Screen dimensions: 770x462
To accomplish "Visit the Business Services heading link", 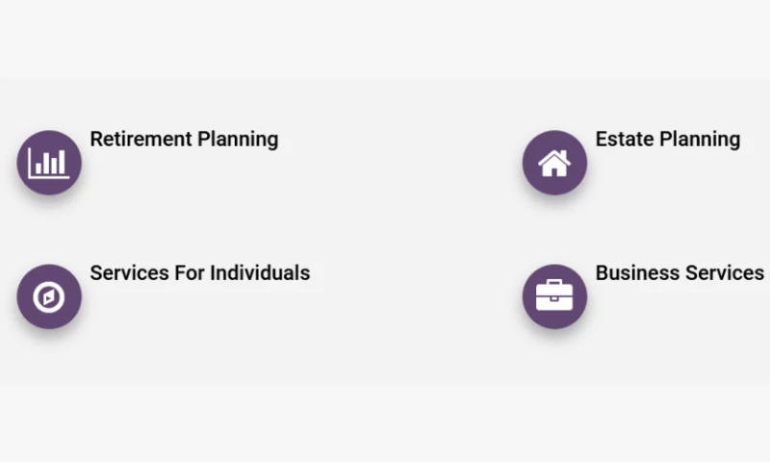I will pyautogui.click(x=680, y=273).
